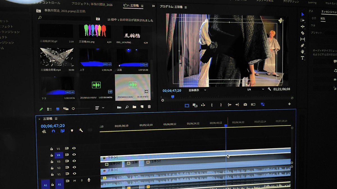This screenshot has height=189, width=337.
Task: Solo the A1 audio track
Action: click(82, 180)
